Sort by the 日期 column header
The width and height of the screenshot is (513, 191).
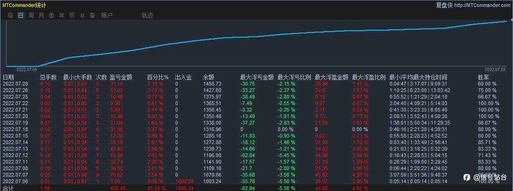pos(8,77)
